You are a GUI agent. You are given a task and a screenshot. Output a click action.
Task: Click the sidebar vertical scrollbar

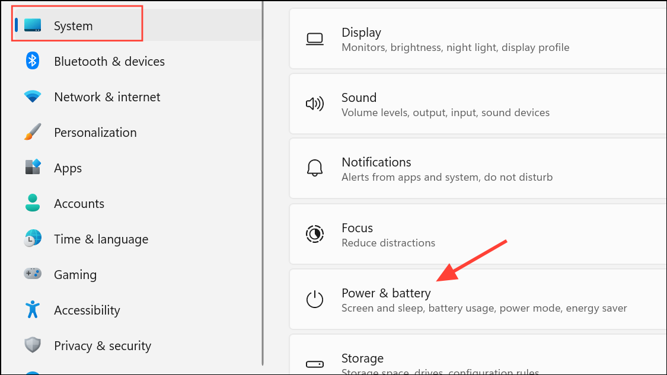(263, 178)
